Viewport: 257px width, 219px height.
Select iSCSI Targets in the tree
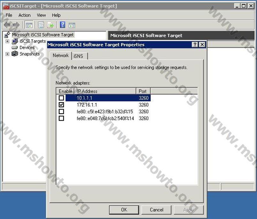pos(33,41)
